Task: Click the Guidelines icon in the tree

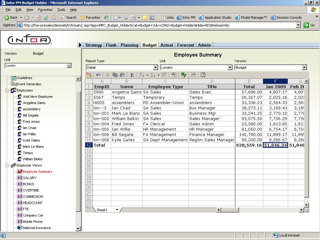Action: pos(13,78)
